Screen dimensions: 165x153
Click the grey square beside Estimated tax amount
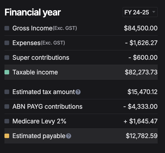[x=7, y=92]
